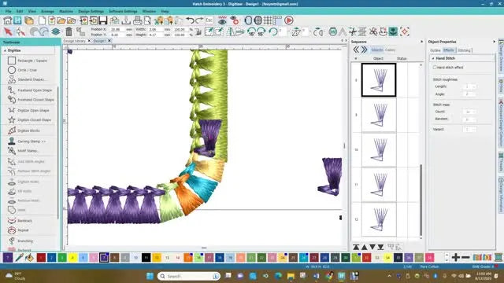This screenshot has height=283, width=504.
Task: Delete selected object with trash icon
Action: click(69, 31)
